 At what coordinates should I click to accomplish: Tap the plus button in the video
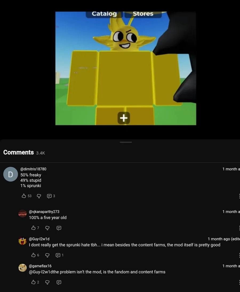coord(124,118)
